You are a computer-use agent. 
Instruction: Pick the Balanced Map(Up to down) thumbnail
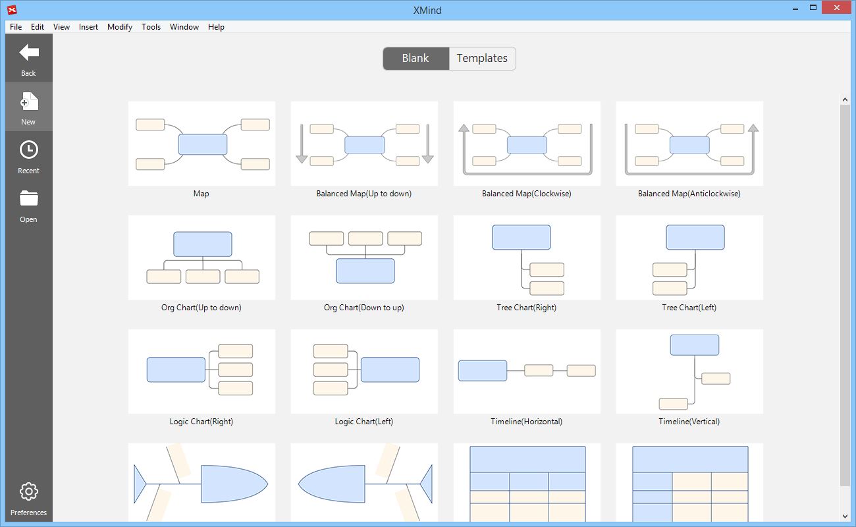coord(364,144)
